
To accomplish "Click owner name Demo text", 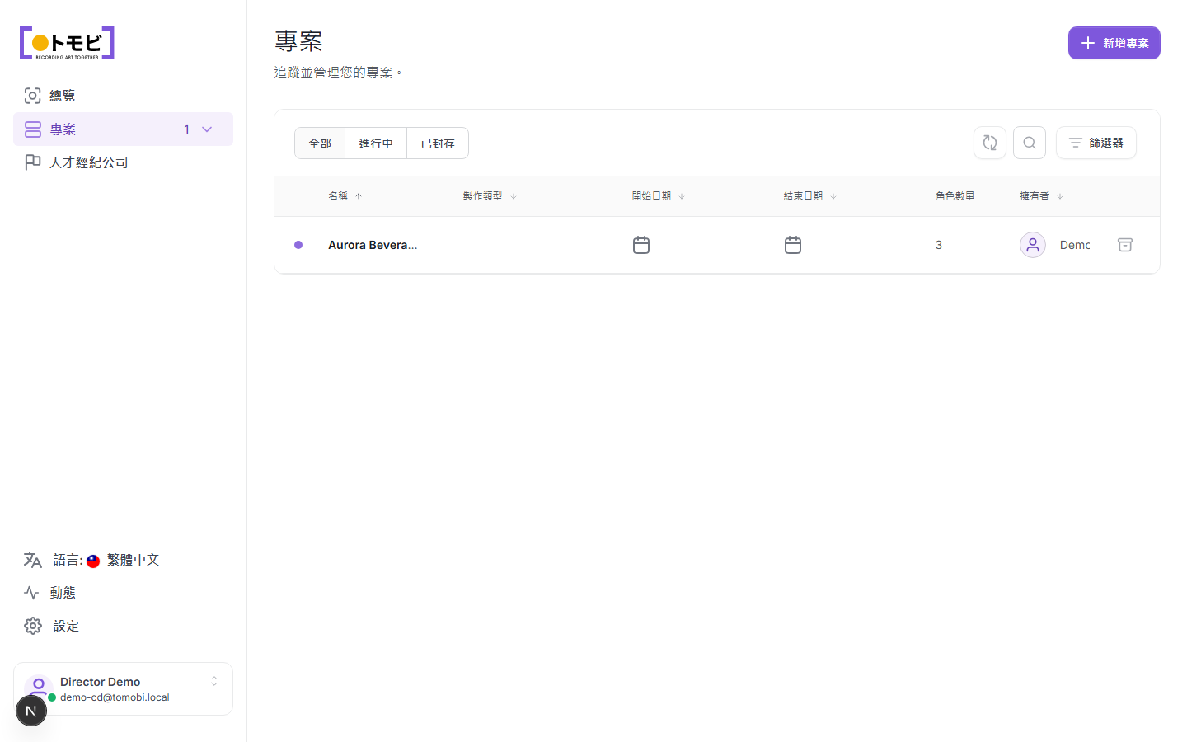I will 1075,245.
